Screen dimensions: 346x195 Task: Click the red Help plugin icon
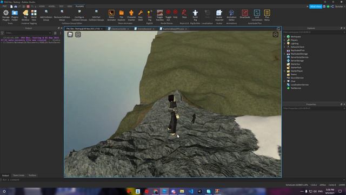(x=175, y=14)
